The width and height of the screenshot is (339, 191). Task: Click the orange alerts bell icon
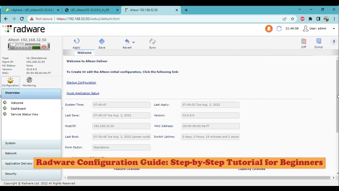tap(269, 29)
